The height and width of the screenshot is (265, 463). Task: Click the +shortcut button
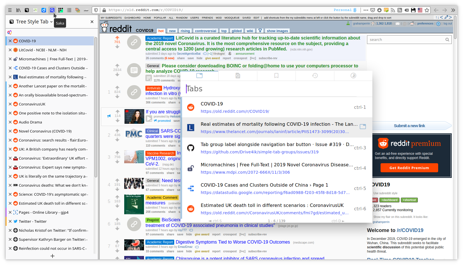pos(409,200)
